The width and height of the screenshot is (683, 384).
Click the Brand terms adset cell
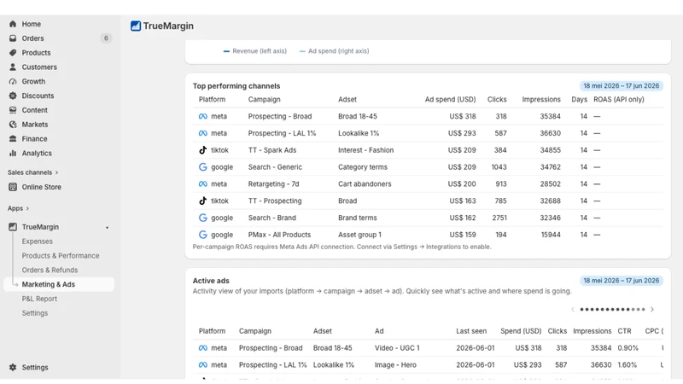(x=357, y=218)
